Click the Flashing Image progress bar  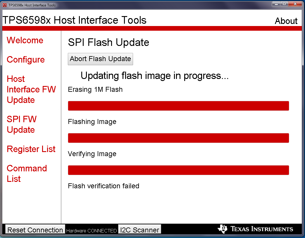tap(178, 138)
